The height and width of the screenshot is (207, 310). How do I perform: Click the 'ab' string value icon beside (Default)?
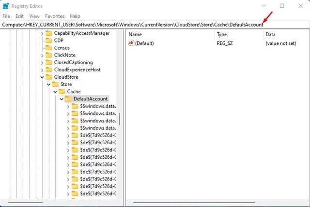tap(131, 43)
